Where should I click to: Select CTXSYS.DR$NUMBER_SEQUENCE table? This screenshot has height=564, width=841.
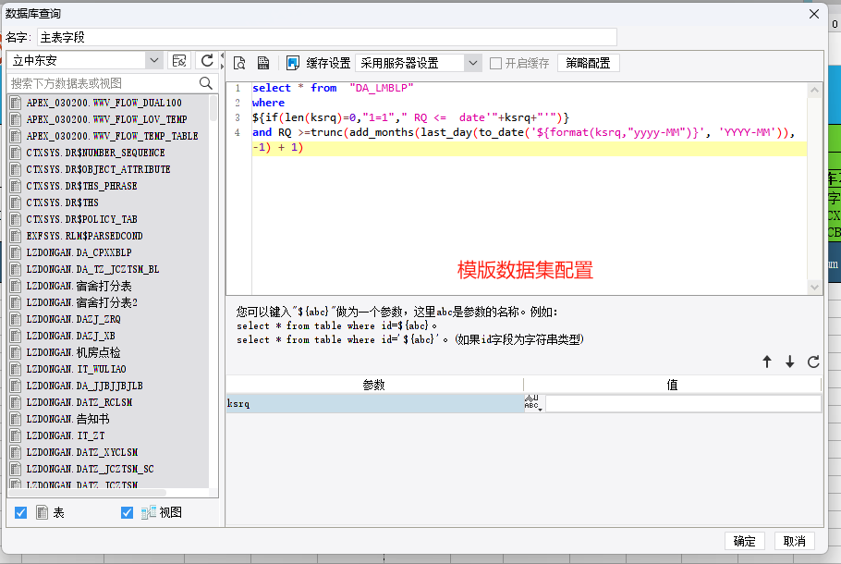tap(95, 153)
